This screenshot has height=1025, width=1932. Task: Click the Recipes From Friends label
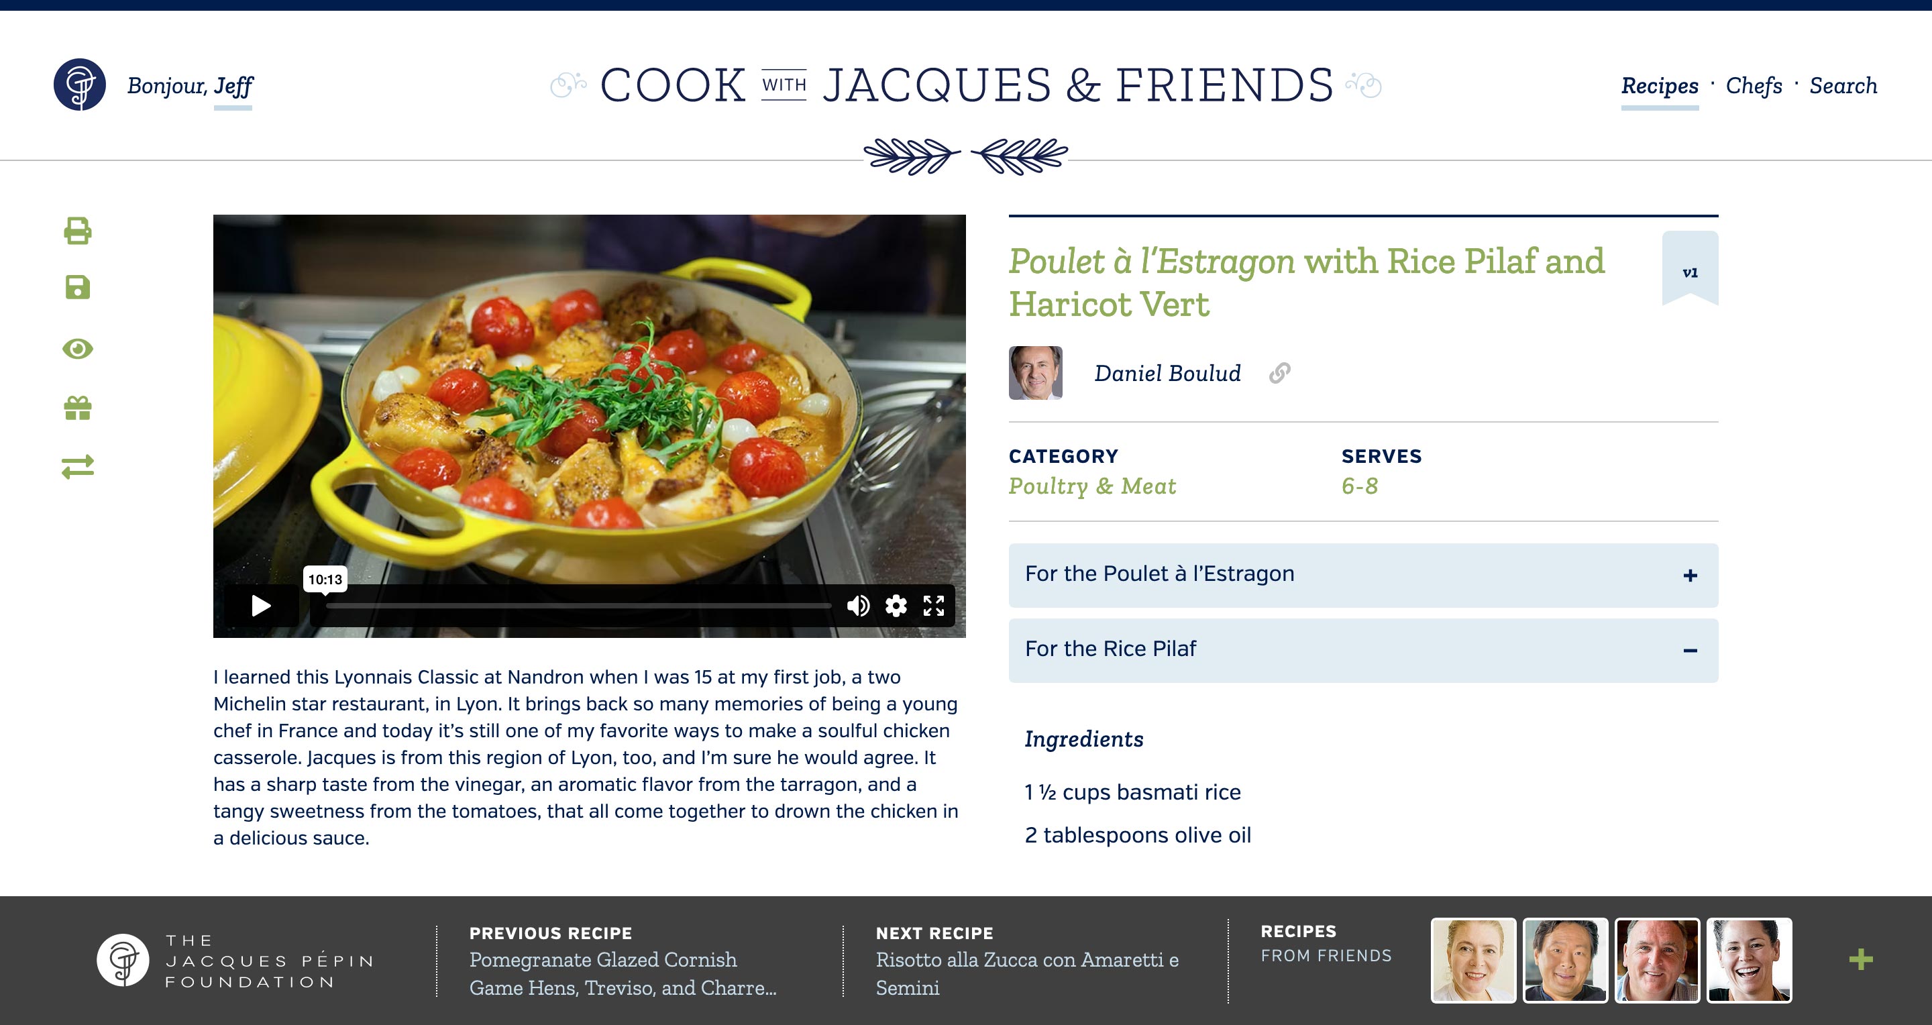1326,943
